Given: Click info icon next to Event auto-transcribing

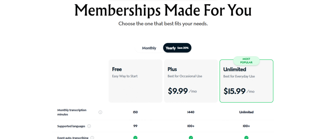Looking at the screenshot, I should click(92, 138).
